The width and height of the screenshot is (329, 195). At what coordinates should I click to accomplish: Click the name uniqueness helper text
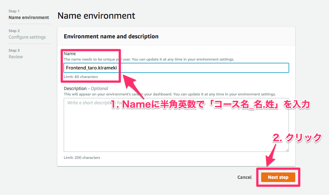149,59
